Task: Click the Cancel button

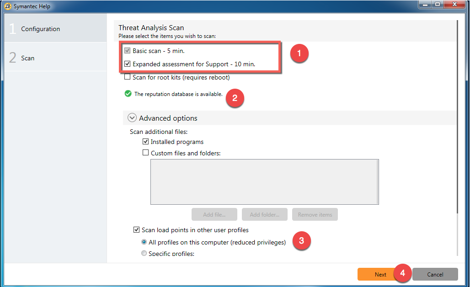Action: point(435,274)
